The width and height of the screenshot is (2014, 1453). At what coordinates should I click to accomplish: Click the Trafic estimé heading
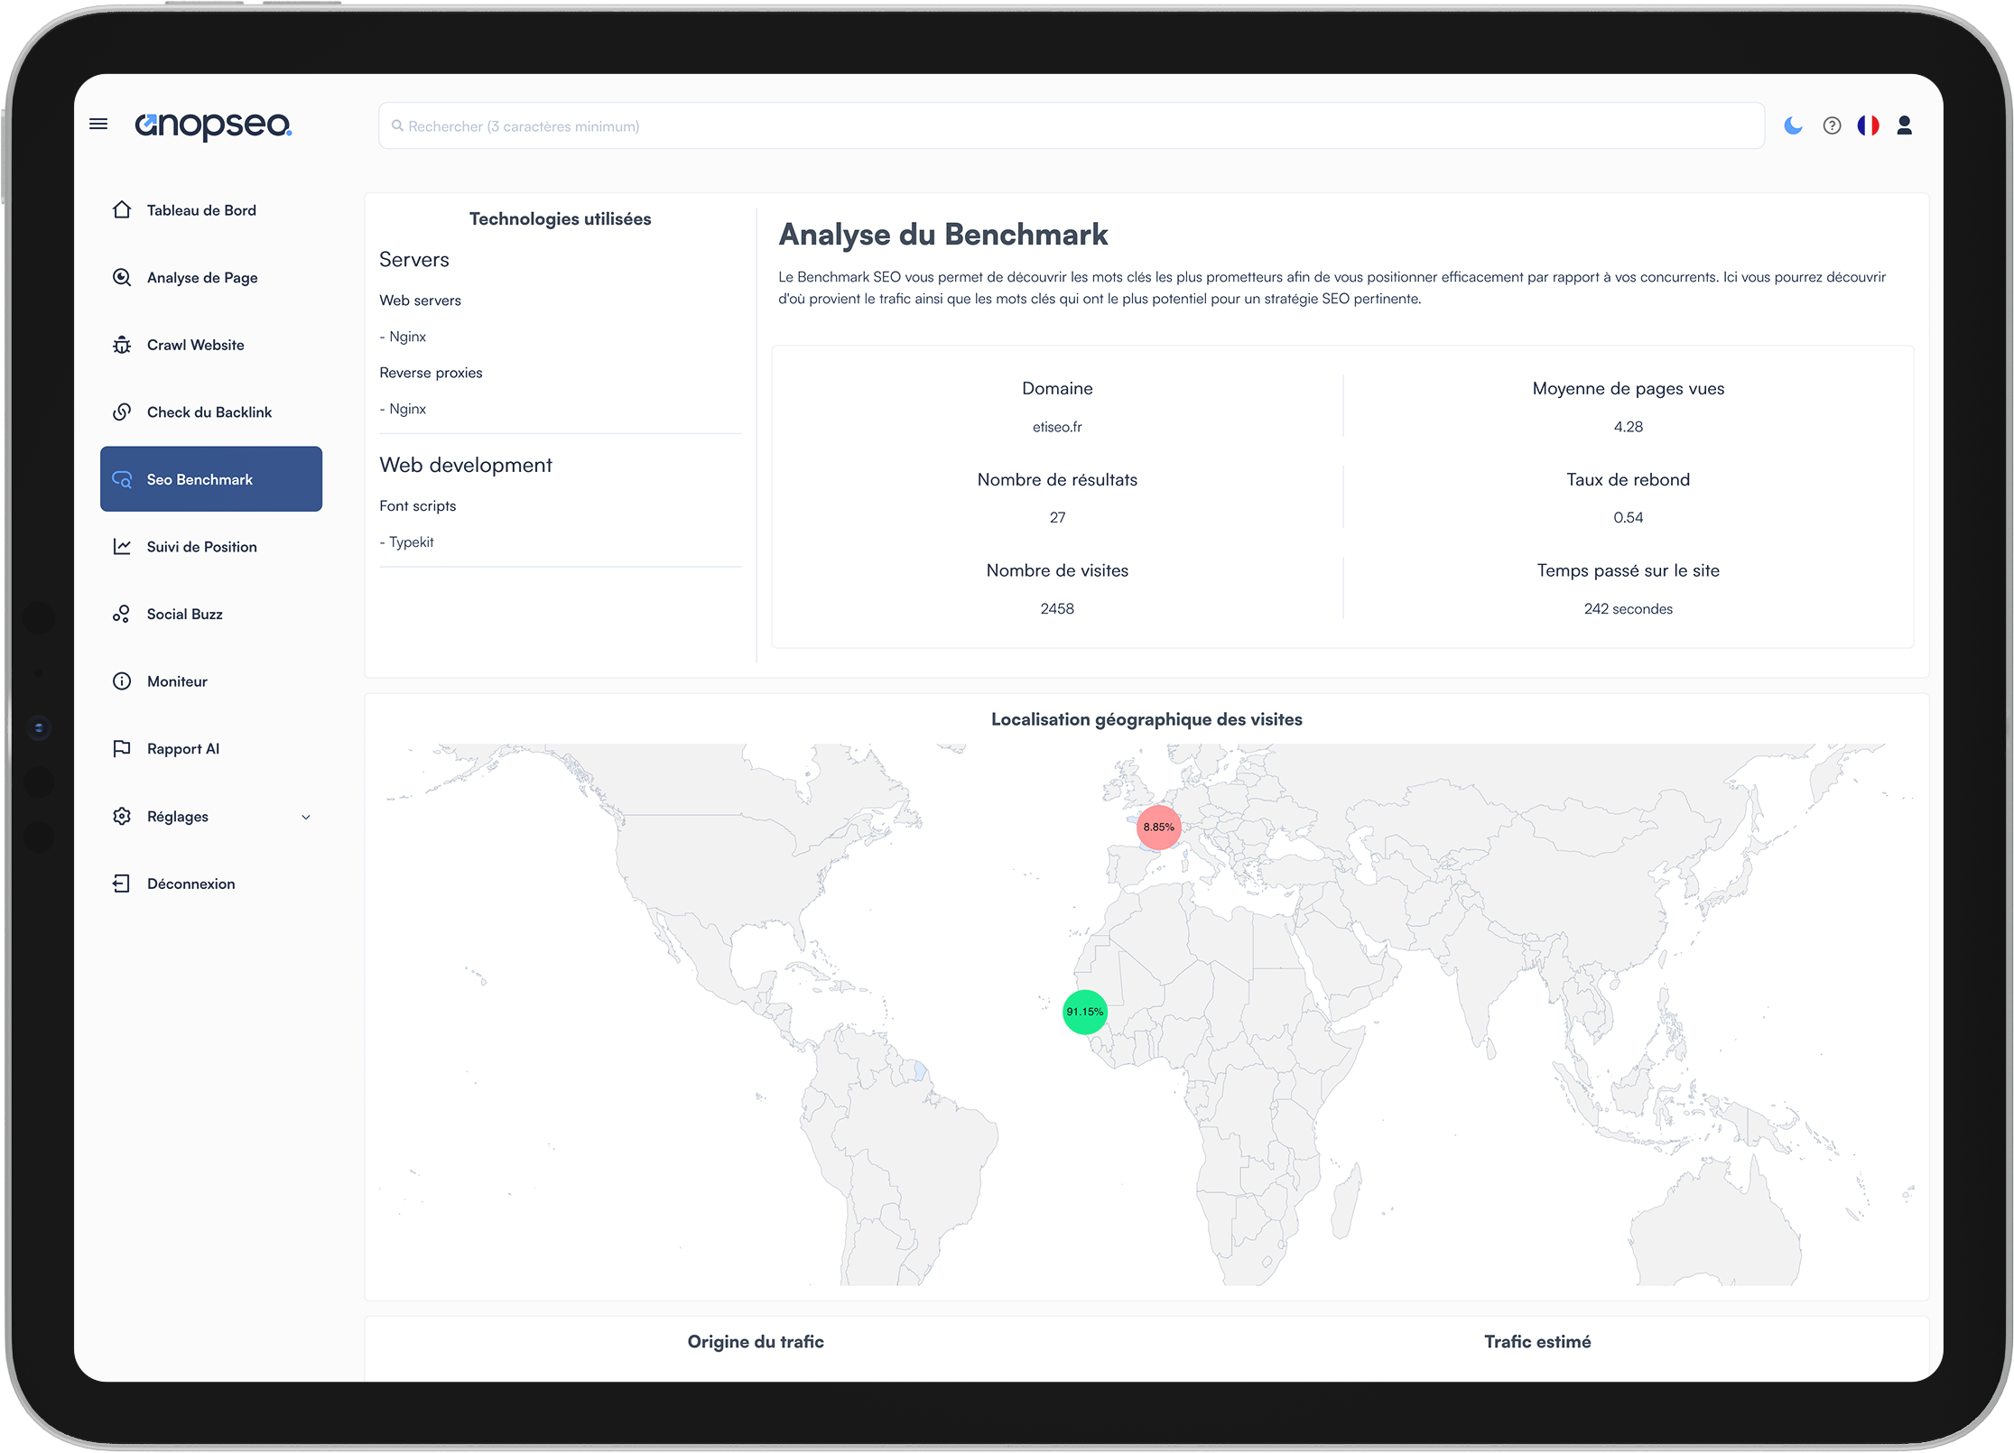point(1537,1341)
